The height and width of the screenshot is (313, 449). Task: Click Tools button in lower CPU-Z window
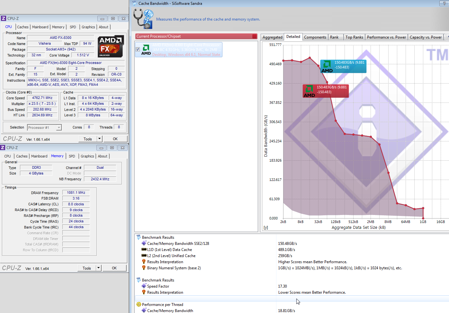pos(87,268)
